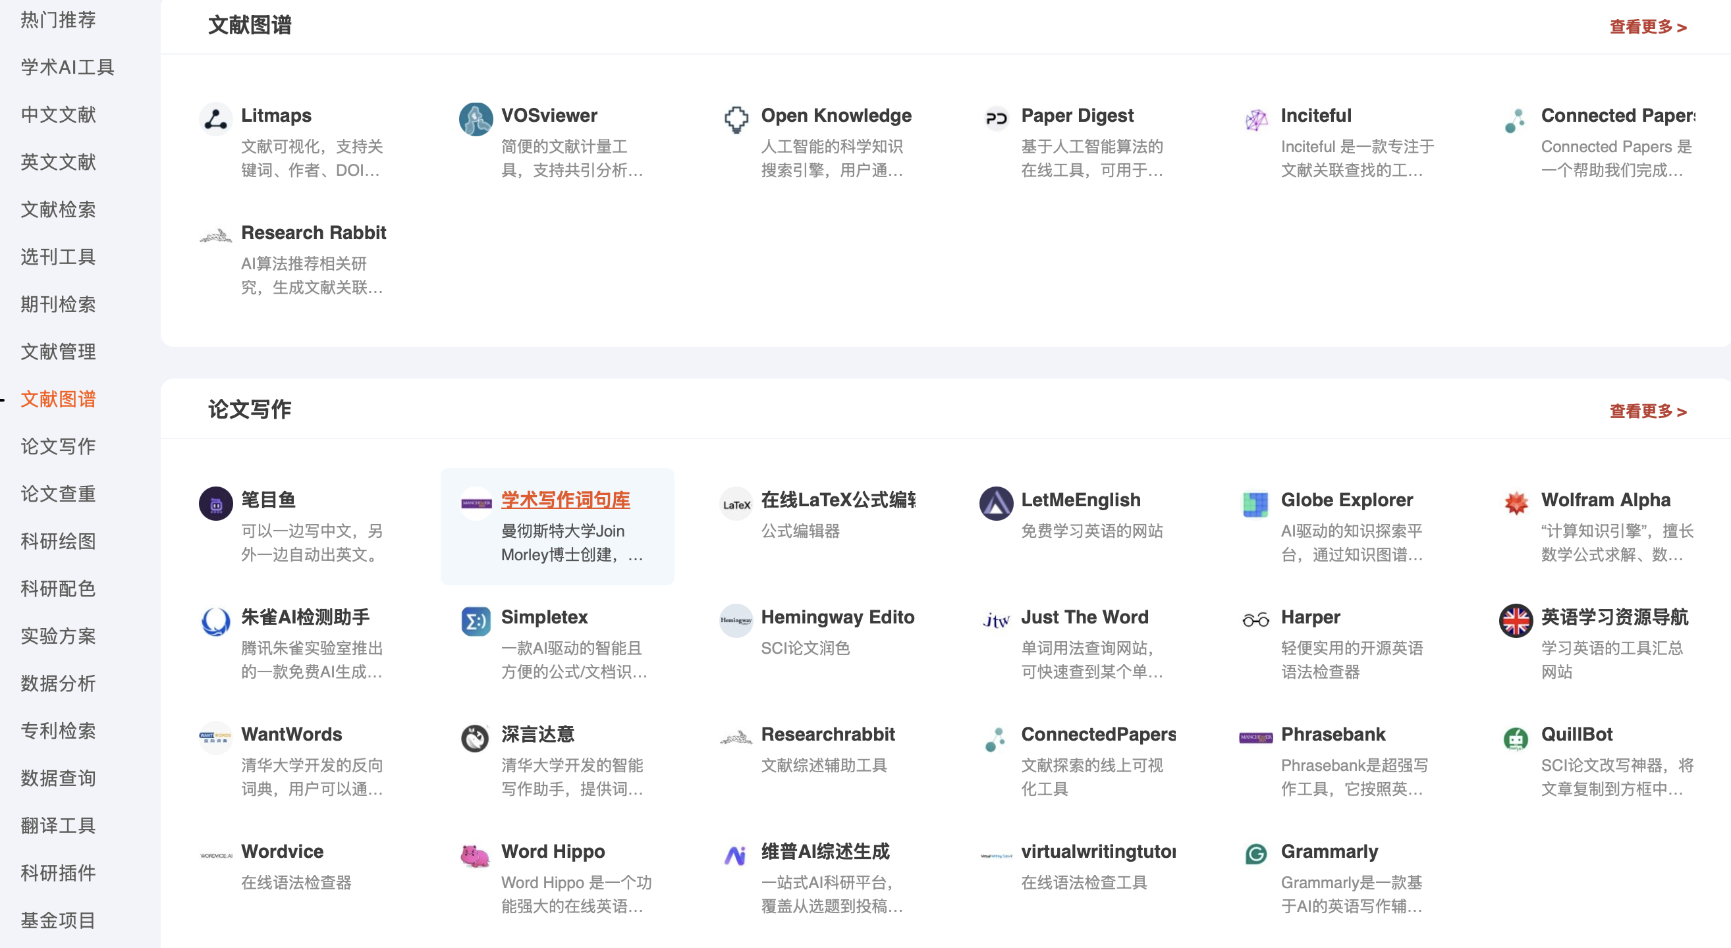This screenshot has height=948, width=1731.
Task: Open the Research Rabbit card
Action: tap(313, 232)
